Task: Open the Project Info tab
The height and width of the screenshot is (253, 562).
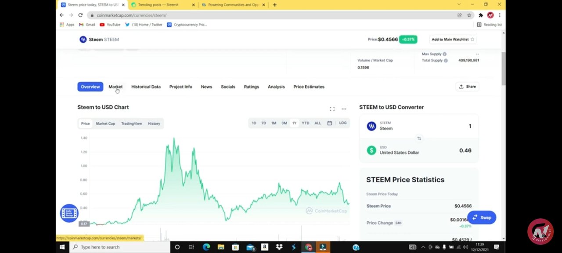Action: 181,87
